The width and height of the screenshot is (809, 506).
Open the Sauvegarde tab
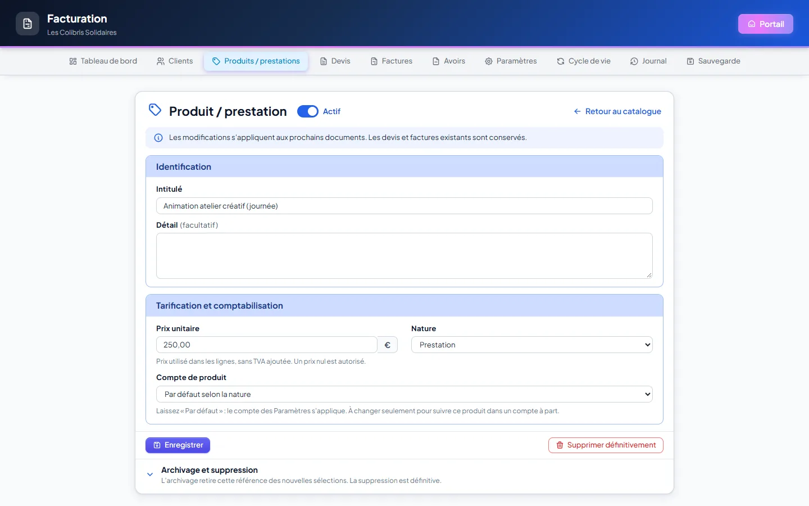pyautogui.click(x=713, y=61)
